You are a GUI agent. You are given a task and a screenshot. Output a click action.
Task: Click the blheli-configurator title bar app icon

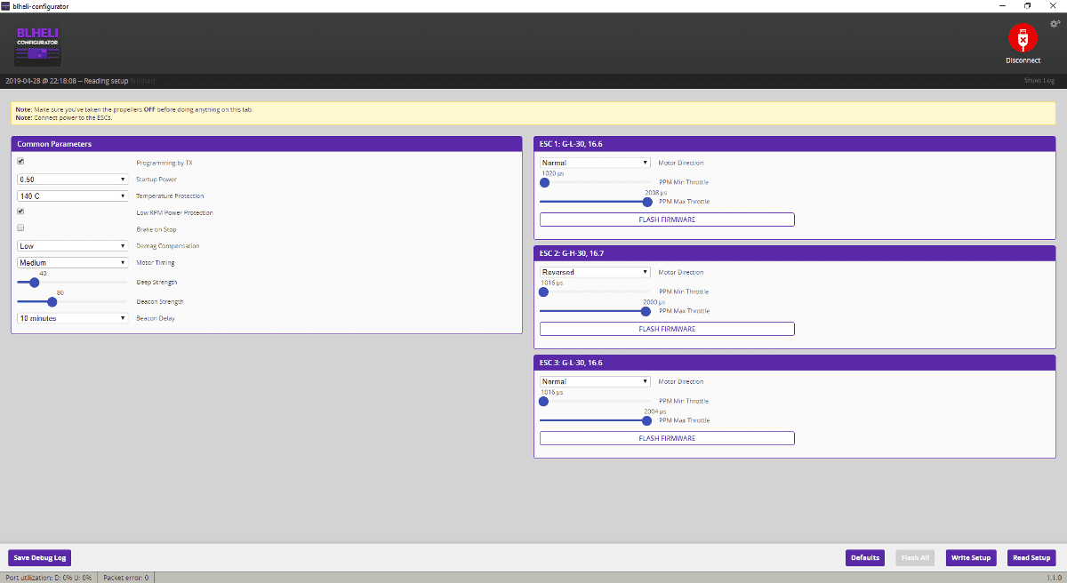(6, 6)
